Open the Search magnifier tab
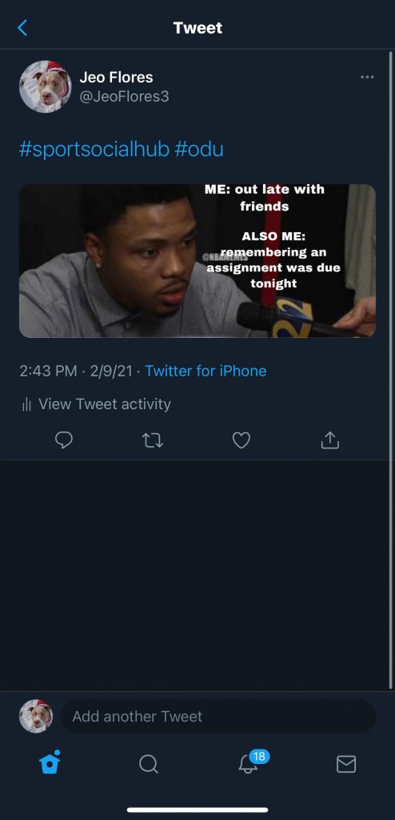 point(149,764)
